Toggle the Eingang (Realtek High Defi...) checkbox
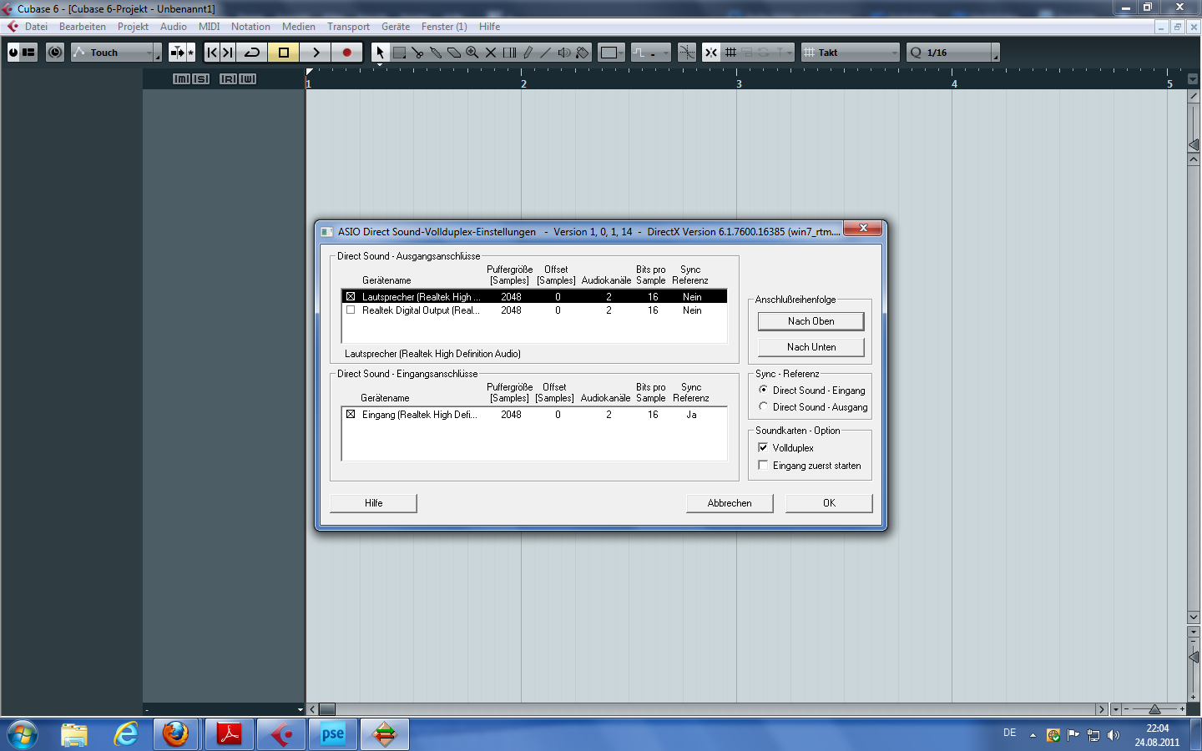This screenshot has height=751, width=1202. tap(351, 414)
